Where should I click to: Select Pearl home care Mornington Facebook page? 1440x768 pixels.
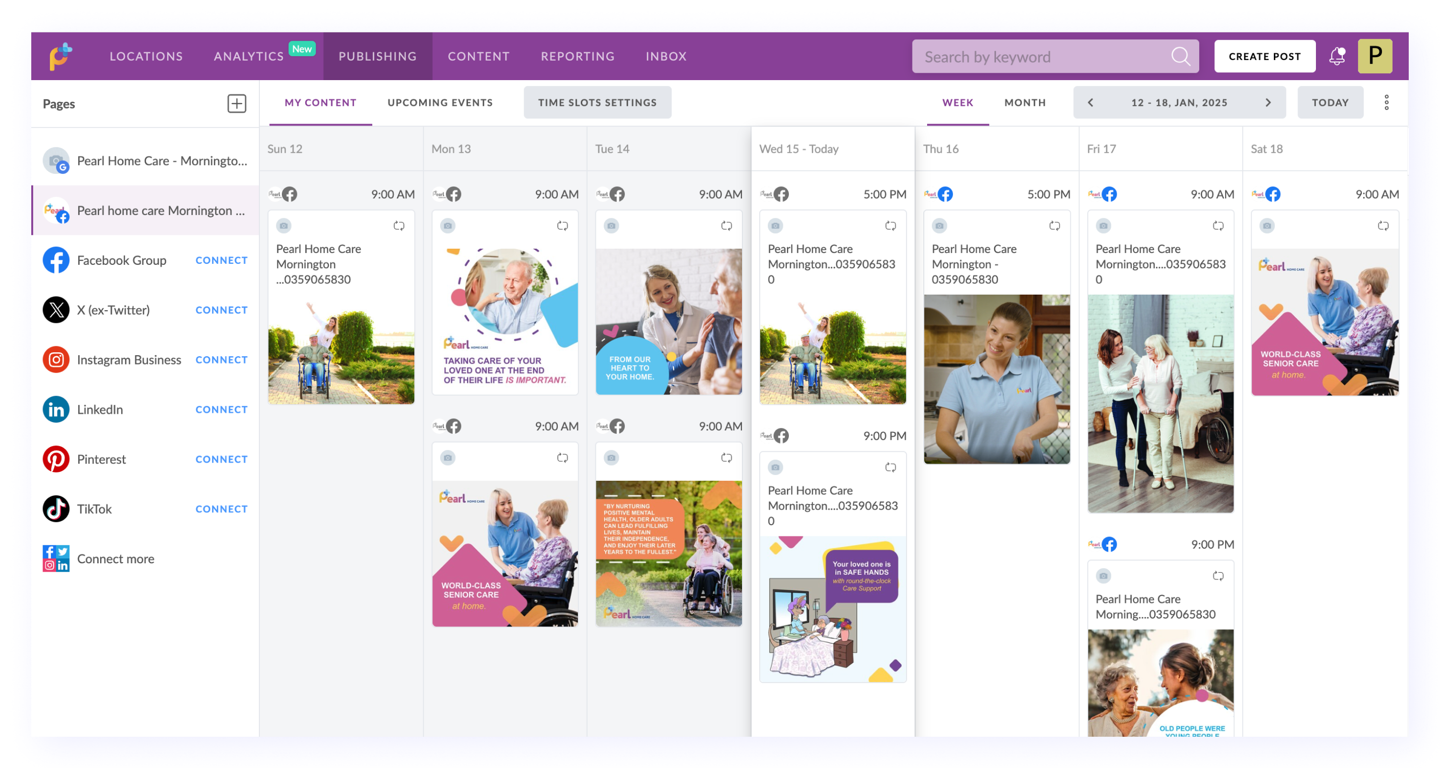tap(146, 210)
